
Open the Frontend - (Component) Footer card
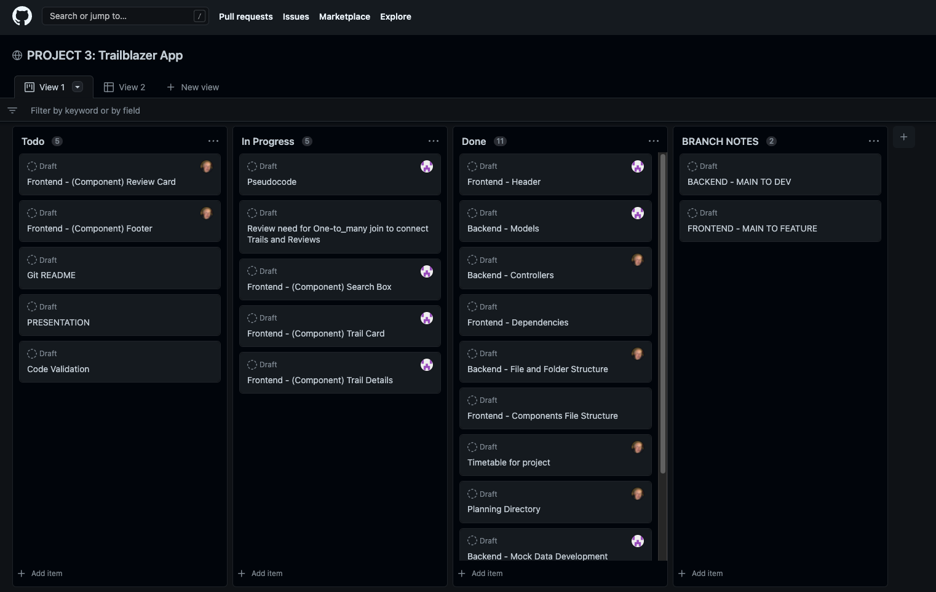pos(120,221)
